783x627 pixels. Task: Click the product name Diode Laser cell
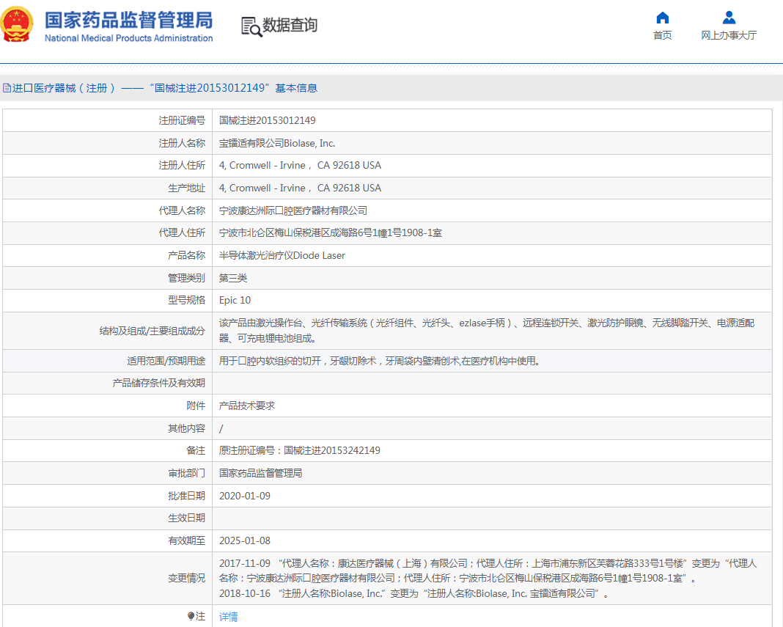[282, 255]
